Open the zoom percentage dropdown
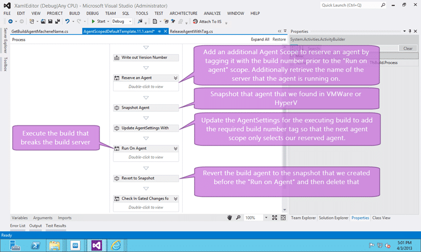 coord(266,218)
